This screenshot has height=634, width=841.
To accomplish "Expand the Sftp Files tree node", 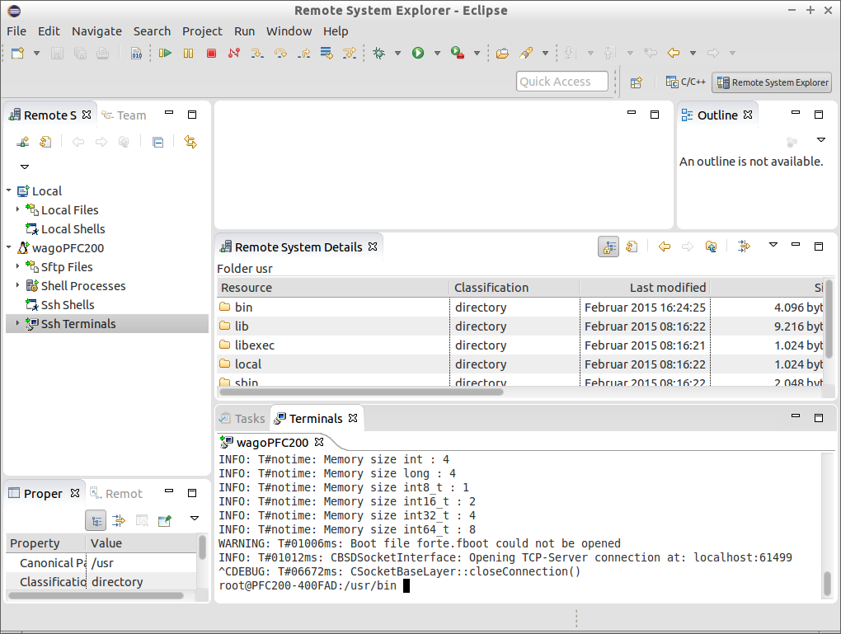I will (x=17, y=267).
